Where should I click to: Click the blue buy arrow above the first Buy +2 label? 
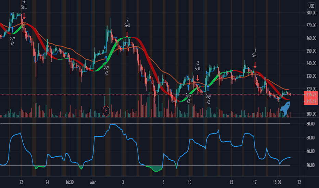(12, 29)
